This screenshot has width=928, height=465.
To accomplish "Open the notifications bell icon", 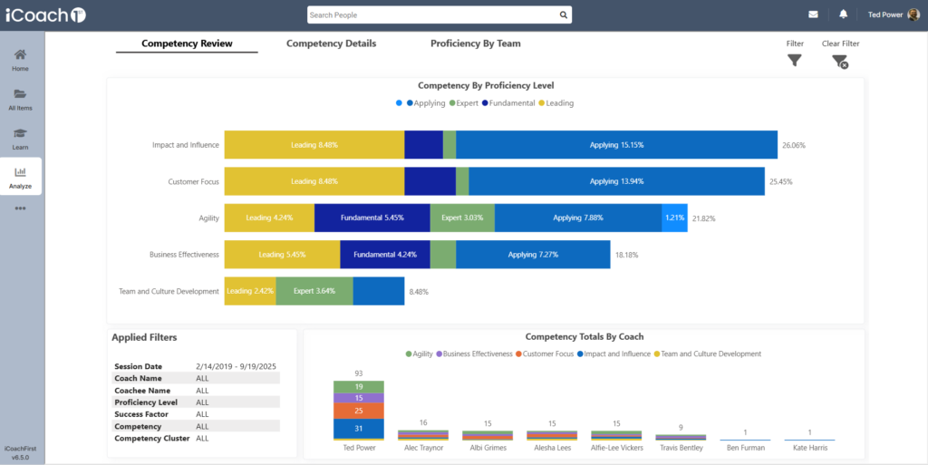I will 844,15.
